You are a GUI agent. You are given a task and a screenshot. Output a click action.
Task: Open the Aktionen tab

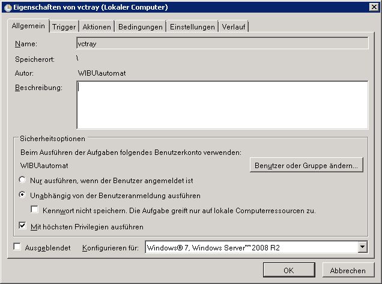pyautogui.click(x=96, y=27)
